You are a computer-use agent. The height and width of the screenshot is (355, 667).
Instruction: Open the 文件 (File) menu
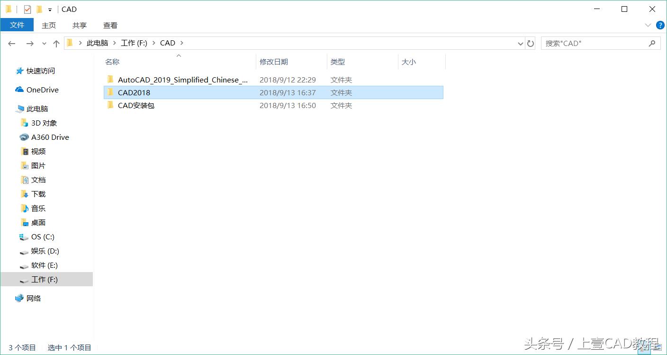[x=17, y=25]
